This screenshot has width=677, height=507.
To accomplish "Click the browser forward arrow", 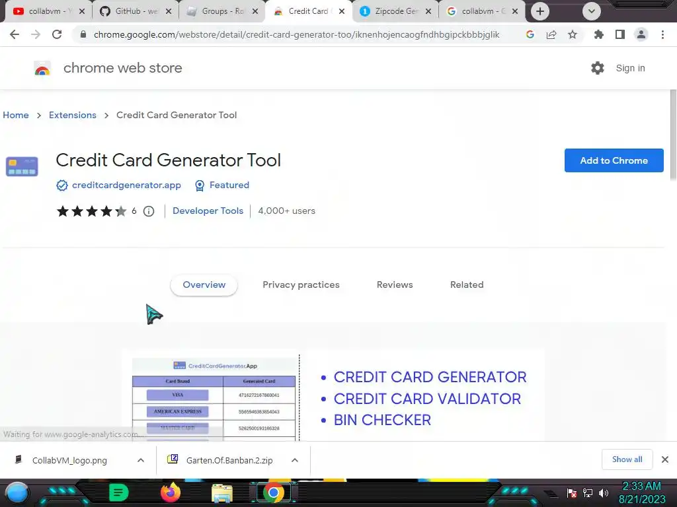I will [x=36, y=34].
